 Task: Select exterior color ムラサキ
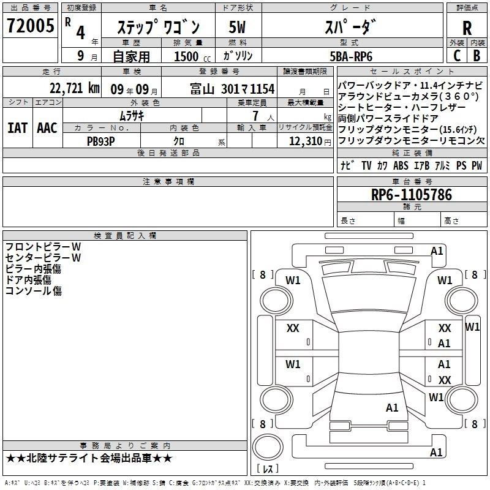tap(132, 116)
